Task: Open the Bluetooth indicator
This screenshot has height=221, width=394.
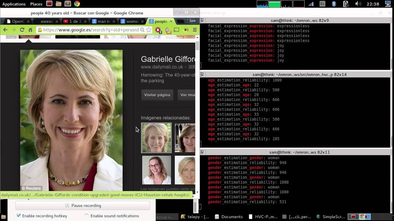Action: coord(334,4)
